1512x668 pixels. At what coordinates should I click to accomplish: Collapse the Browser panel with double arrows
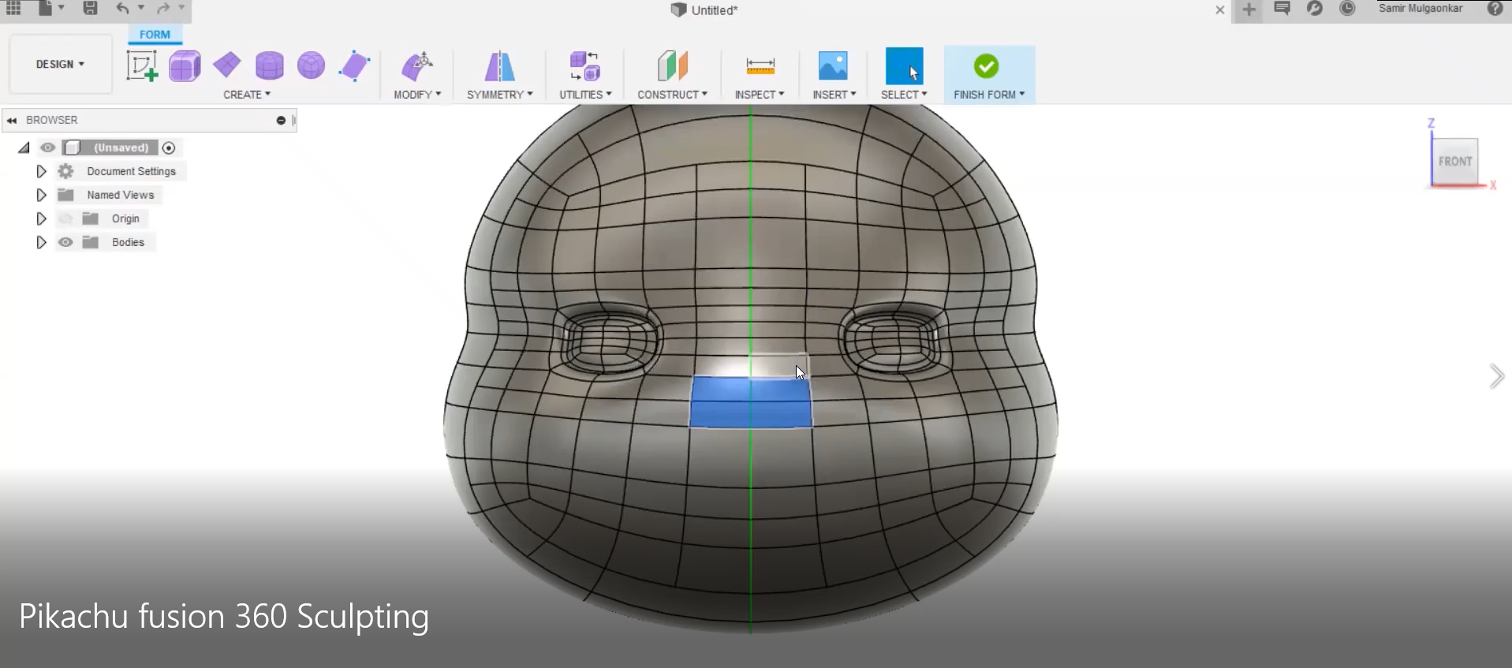click(x=12, y=121)
